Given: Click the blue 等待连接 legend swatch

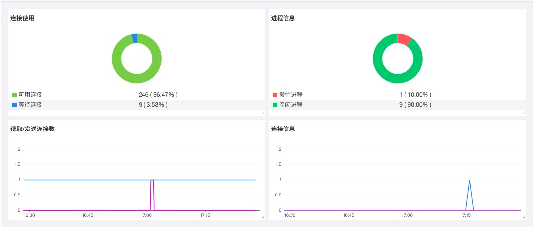Looking at the screenshot, I should click(x=14, y=105).
